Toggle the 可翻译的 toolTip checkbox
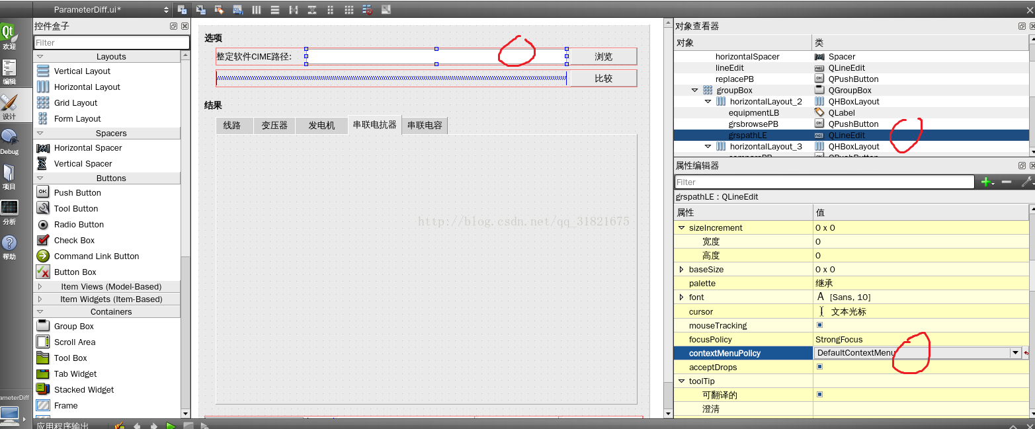The height and width of the screenshot is (429, 1035). pyautogui.click(x=820, y=395)
